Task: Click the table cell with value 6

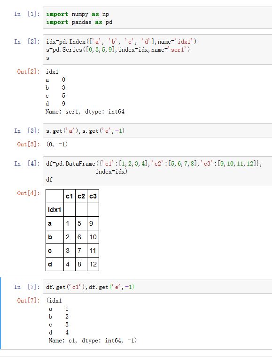Action: point(81,237)
